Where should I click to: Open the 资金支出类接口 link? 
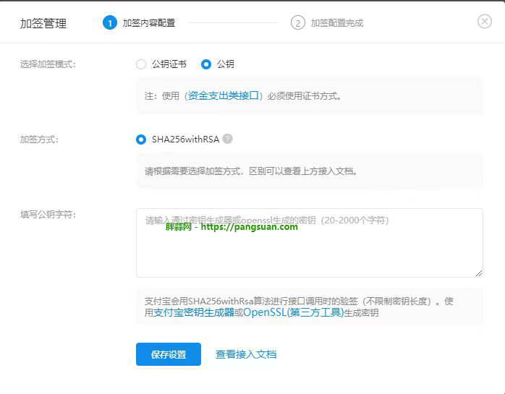pyautogui.click(x=223, y=95)
